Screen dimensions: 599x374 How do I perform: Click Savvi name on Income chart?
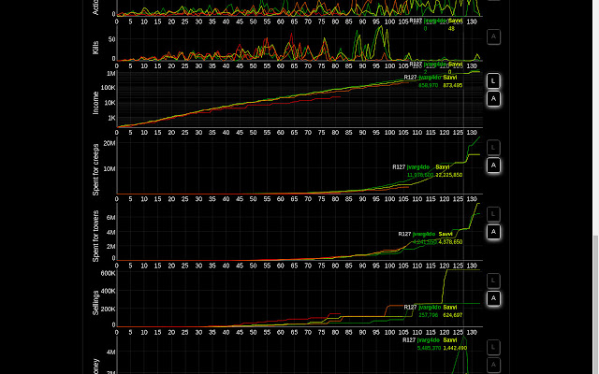(450, 78)
